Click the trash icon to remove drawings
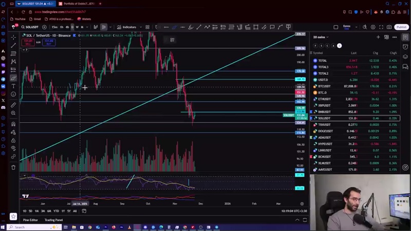This screenshot has height=231, width=411. 13,167
